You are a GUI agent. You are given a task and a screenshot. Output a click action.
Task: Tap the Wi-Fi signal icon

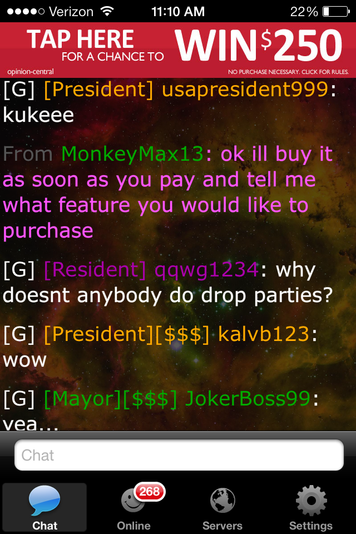107,11
